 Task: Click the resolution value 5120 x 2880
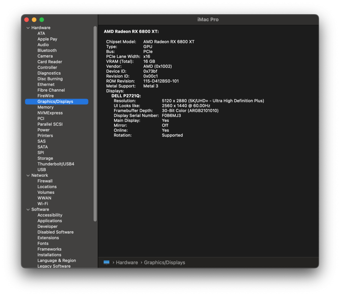click(213, 101)
